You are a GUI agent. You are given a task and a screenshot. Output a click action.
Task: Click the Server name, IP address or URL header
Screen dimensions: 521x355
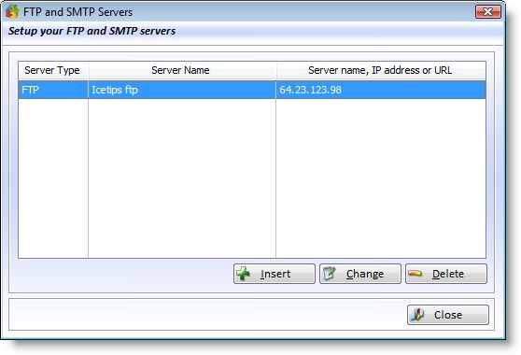point(381,70)
